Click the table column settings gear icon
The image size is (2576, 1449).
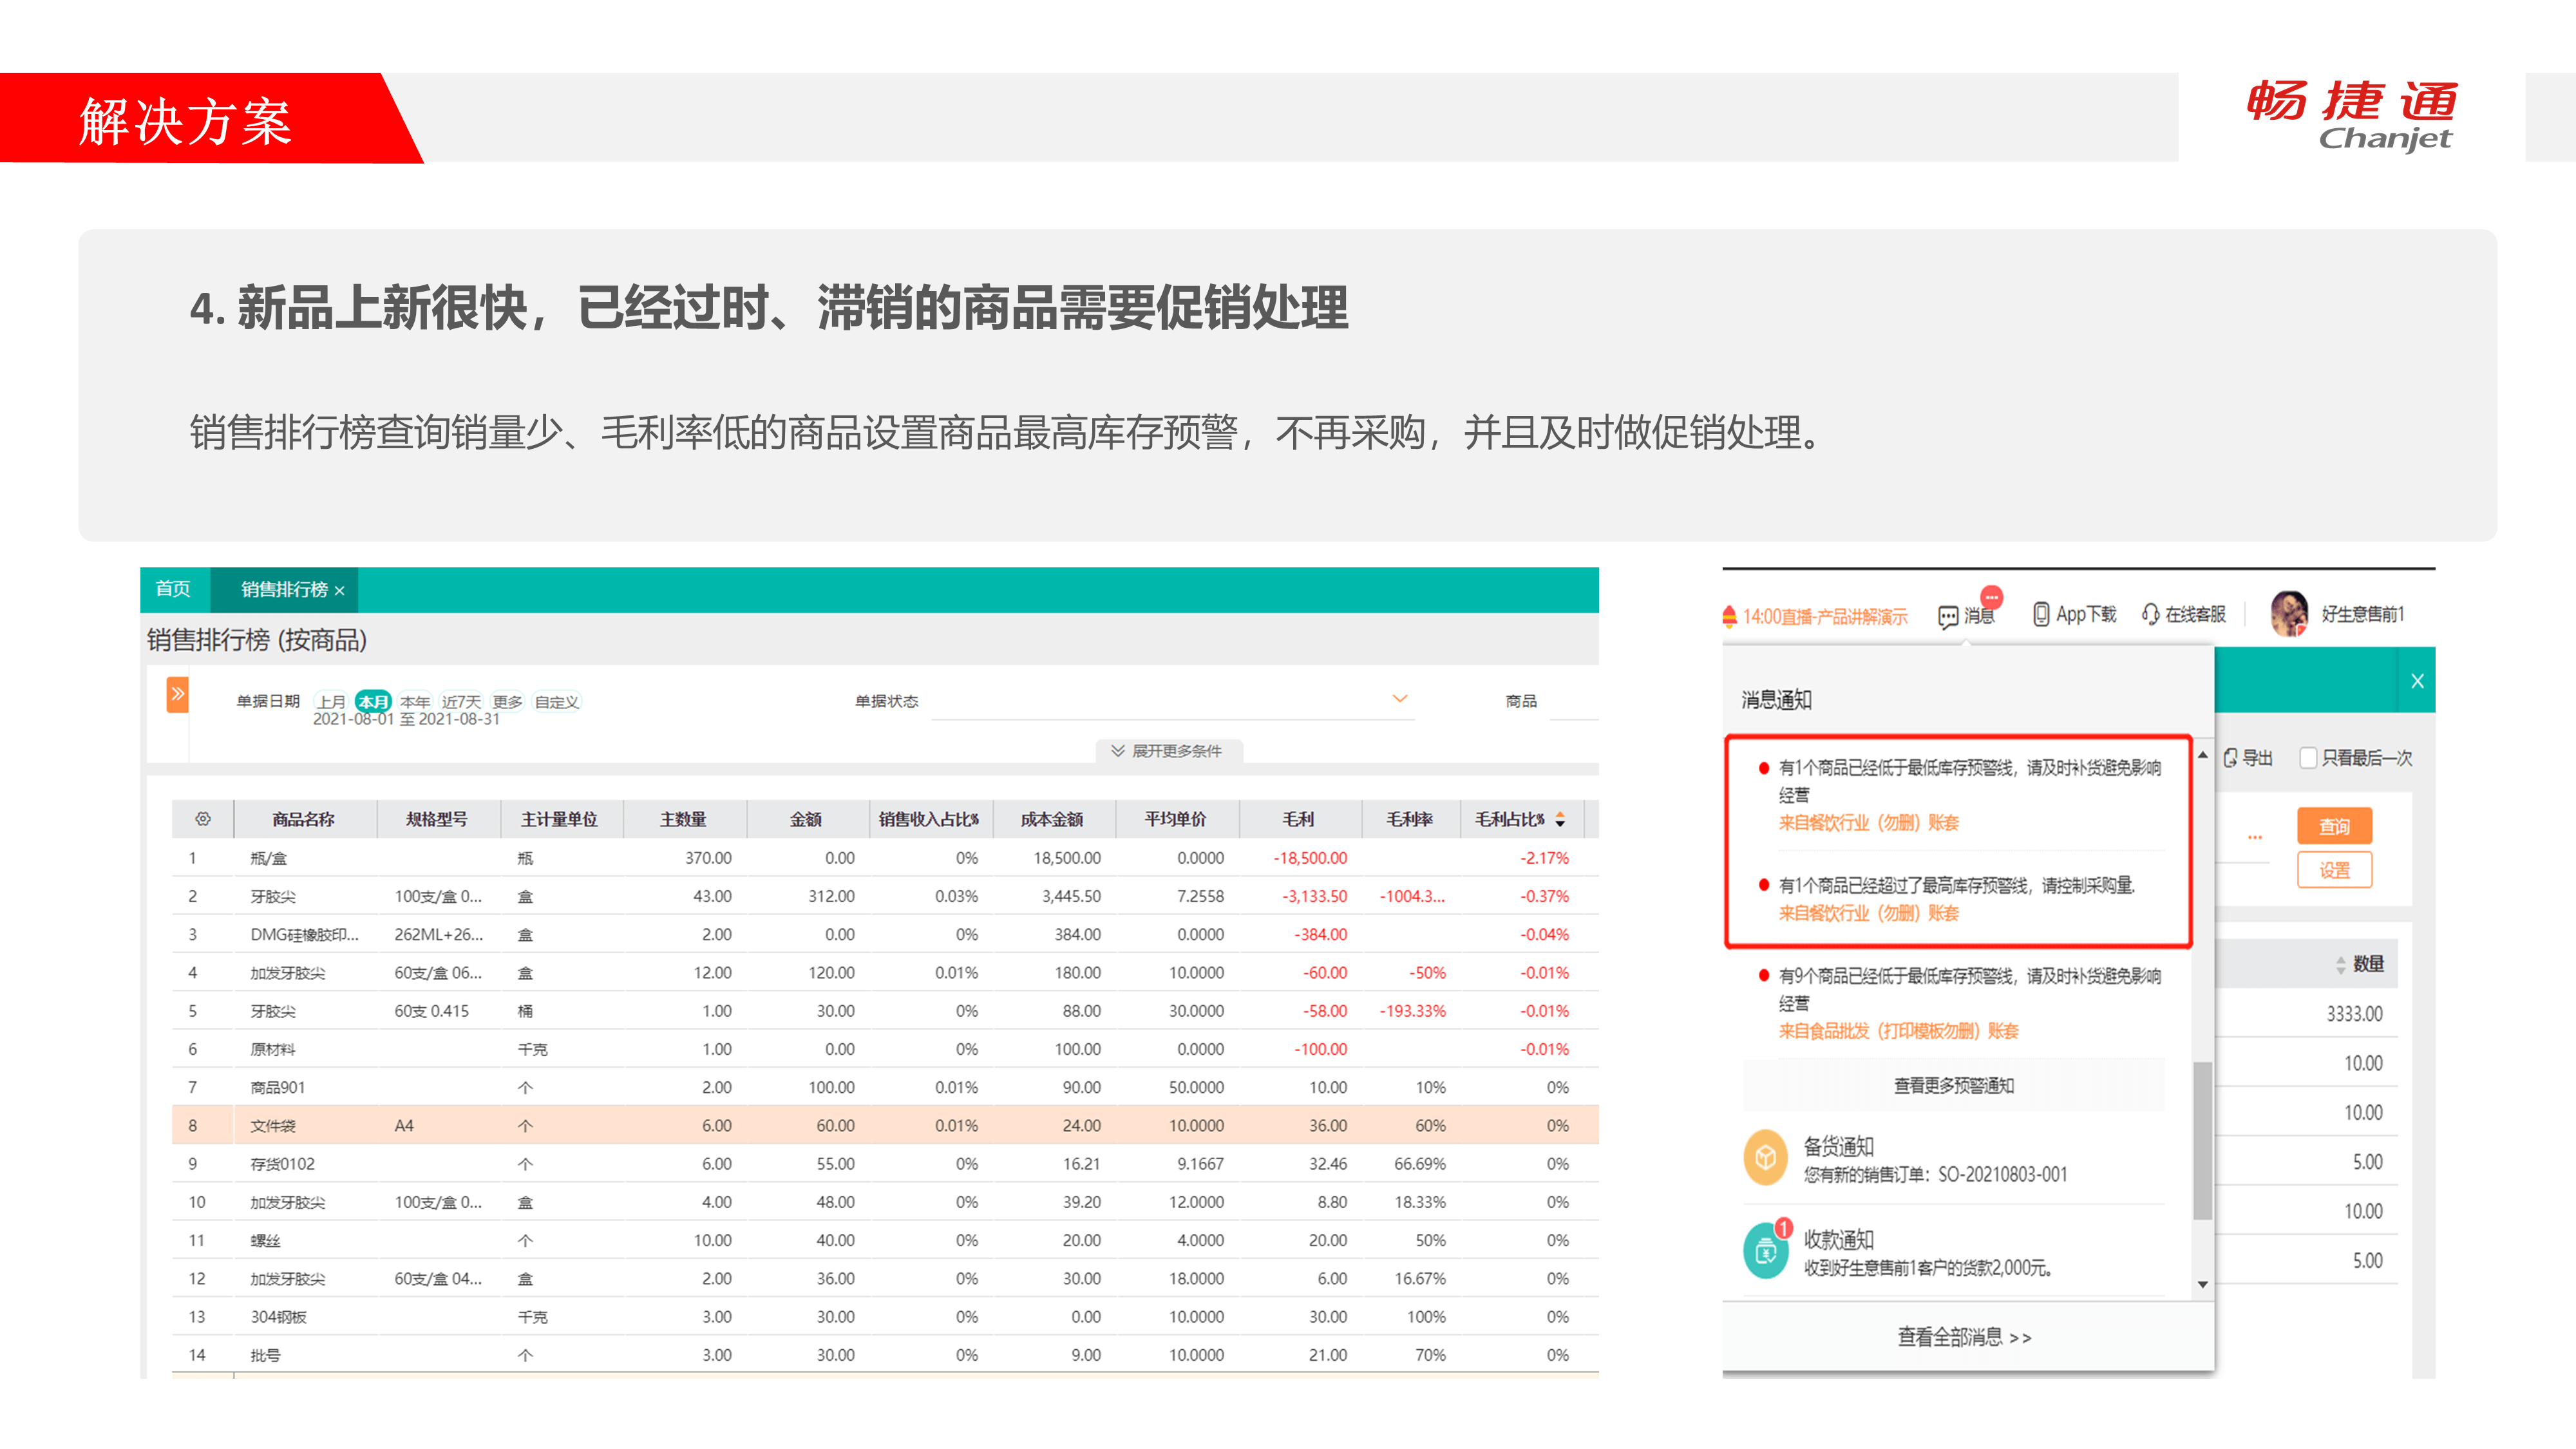[203, 819]
